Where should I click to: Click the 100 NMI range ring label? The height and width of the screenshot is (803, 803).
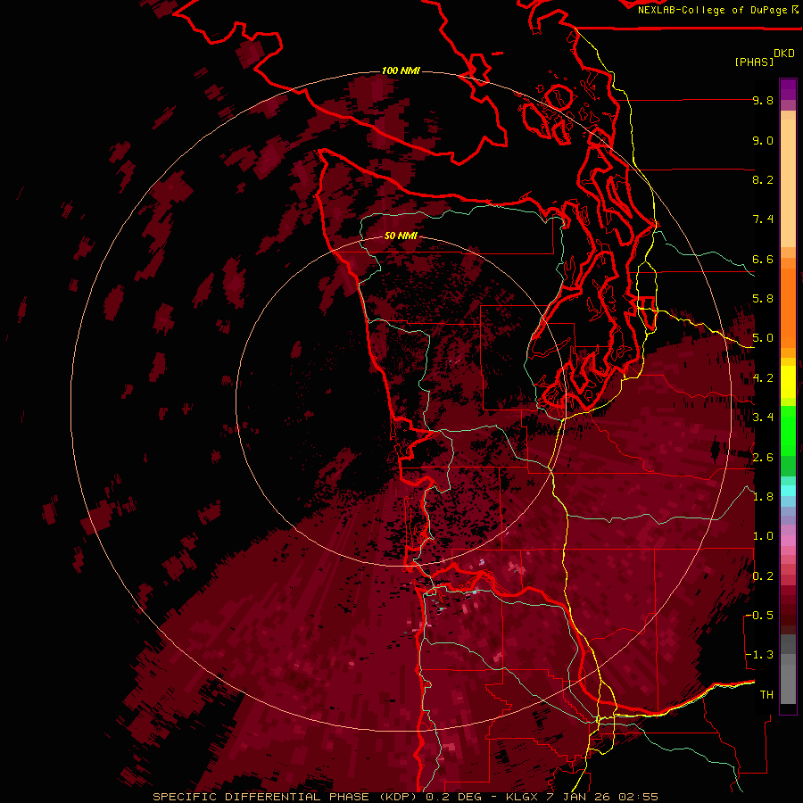pyautogui.click(x=401, y=70)
